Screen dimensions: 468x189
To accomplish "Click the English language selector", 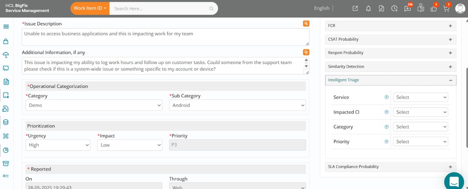I will tap(322, 8).
